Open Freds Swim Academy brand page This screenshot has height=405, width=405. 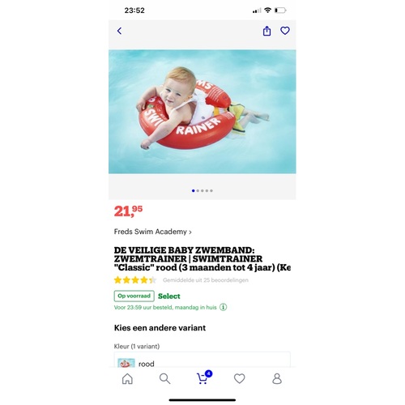(152, 232)
